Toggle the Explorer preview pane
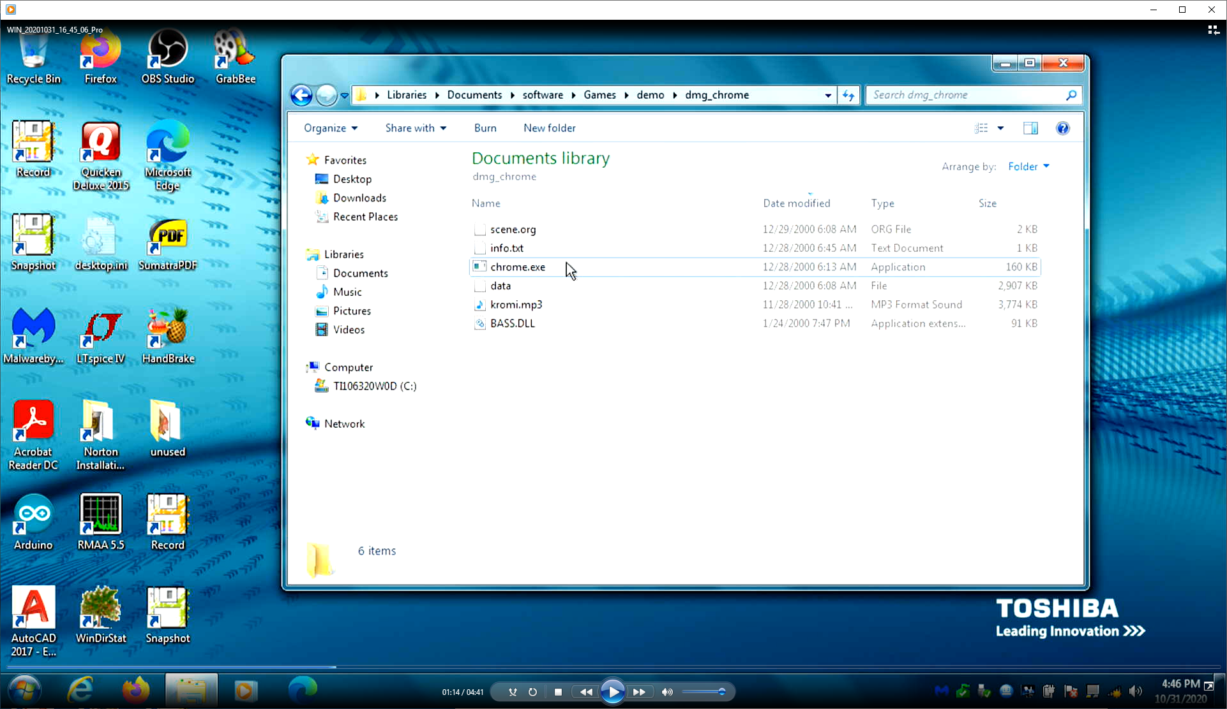The image size is (1227, 709). 1030,128
